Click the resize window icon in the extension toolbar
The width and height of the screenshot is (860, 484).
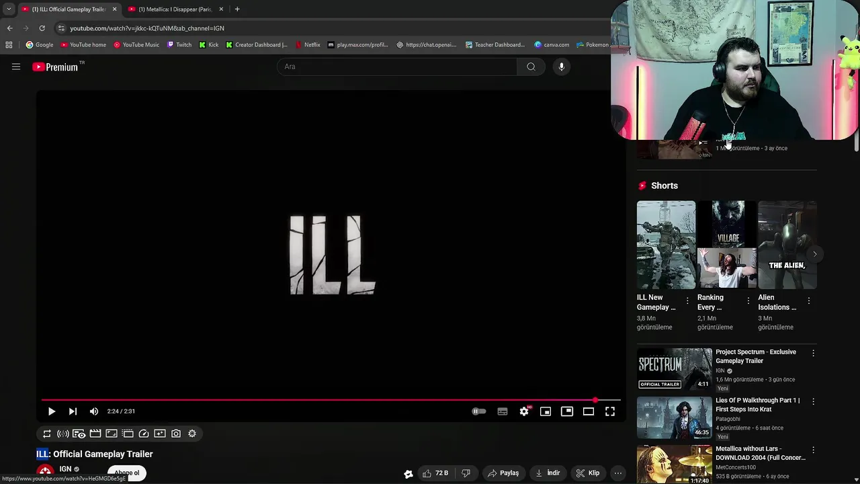tap(112, 434)
